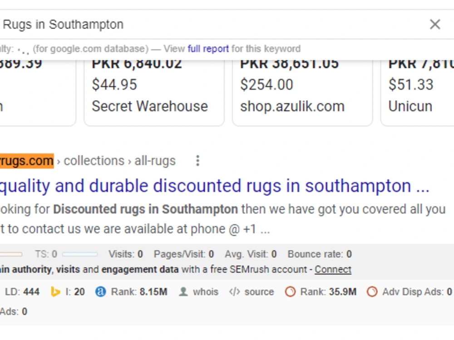This screenshot has height=340, width=454.
Task: Open the three-dot menu beside all-rugs
Action: point(198,161)
